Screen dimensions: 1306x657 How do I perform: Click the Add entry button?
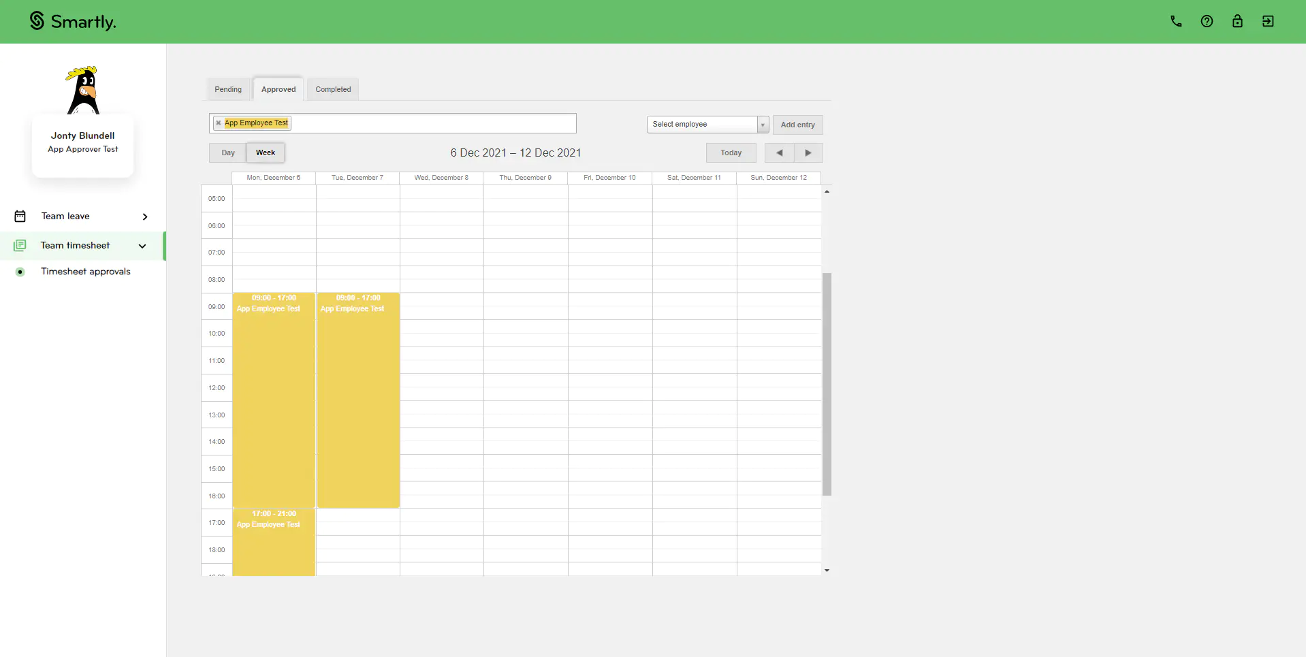click(x=797, y=125)
